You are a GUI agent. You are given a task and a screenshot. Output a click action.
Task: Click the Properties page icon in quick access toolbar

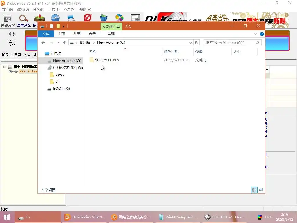52,26
